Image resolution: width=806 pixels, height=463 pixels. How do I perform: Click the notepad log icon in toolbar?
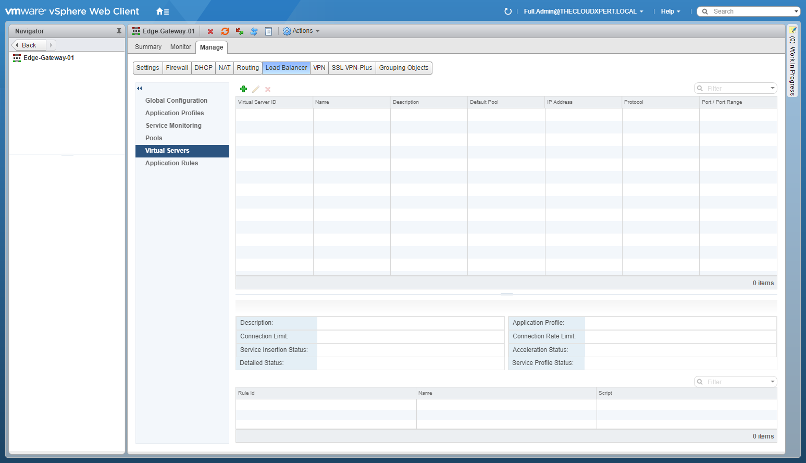pyautogui.click(x=268, y=32)
